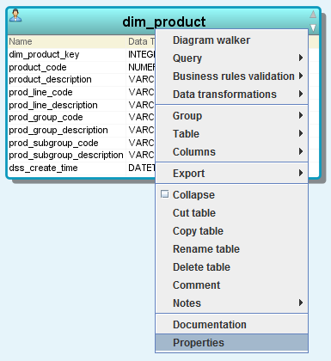Click the up arrow at table header
Screen dimensions: 331x361
click(x=313, y=14)
